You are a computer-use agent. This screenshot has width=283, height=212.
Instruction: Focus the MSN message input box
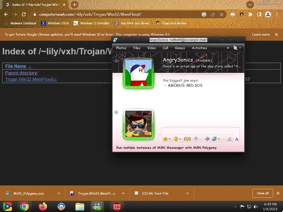(201, 131)
